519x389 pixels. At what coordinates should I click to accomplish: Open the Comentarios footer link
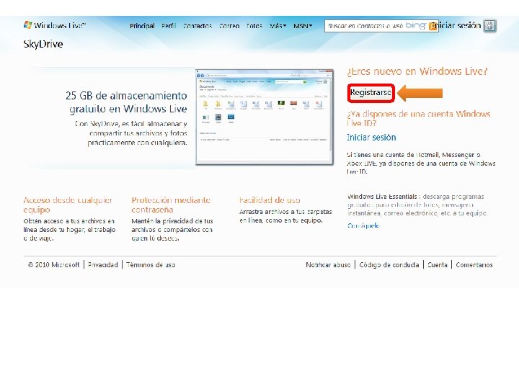[474, 265]
